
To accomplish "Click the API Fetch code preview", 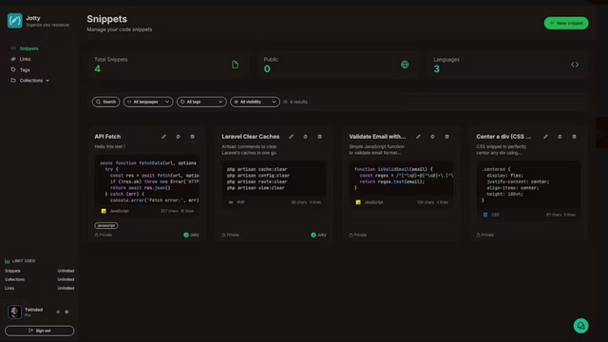I will pyautogui.click(x=147, y=182).
